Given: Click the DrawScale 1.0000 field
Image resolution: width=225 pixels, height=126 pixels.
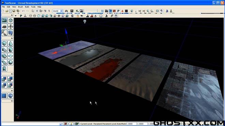Looking at the screenshot, I should [142, 124].
